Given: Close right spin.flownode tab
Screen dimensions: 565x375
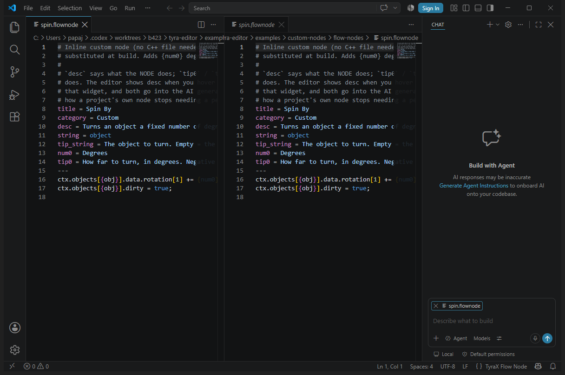Looking at the screenshot, I should coord(282,25).
